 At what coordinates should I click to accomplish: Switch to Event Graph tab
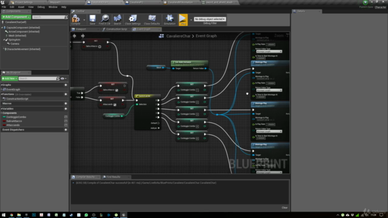coord(144,29)
